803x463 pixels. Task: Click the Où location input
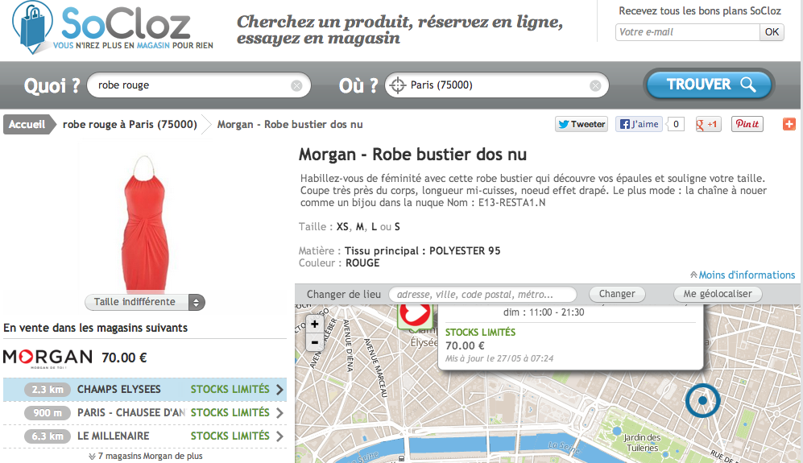[x=497, y=85]
